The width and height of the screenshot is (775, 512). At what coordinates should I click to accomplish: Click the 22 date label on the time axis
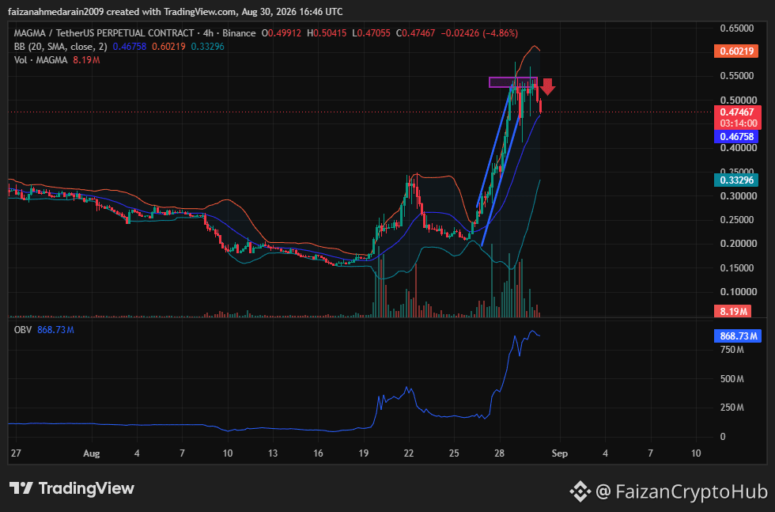click(x=409, y=453)
